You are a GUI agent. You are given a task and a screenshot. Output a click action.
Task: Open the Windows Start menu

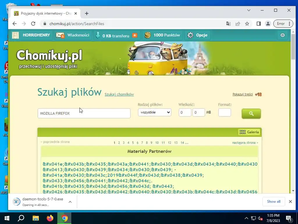(7, 218)
